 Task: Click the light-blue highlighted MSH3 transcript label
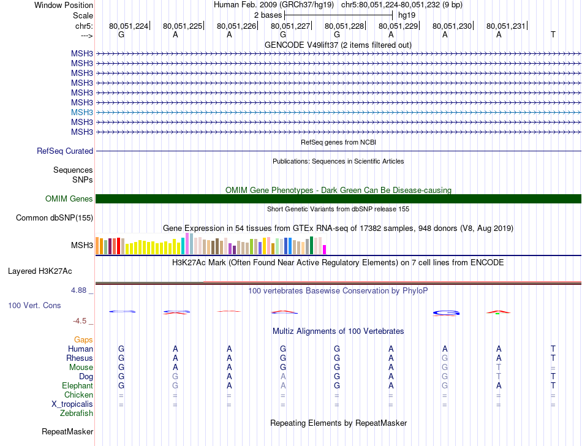pos(81,113)
